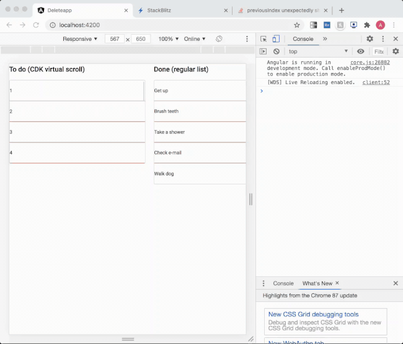Click the monitor screen extension icon
The image size is (403, 344).
pyautogui.click(x=353, y=25)
